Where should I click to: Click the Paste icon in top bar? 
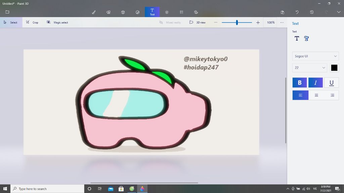click(282, 12)
